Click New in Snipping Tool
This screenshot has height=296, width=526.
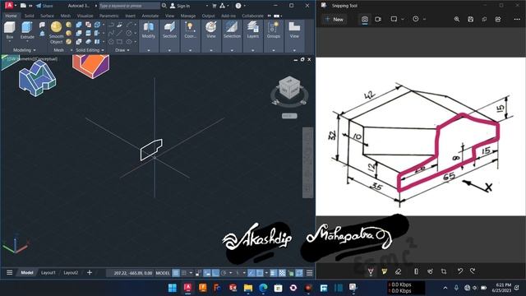click(335, 20)
